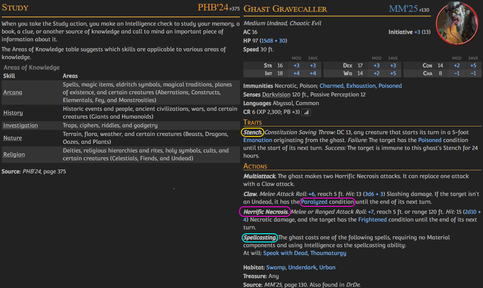Click the Darkvision sense link
This screenshot has width=483, height=288.
(276, 94)
